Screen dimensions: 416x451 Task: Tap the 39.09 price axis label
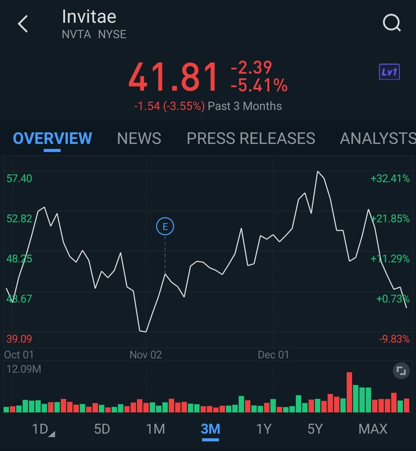pos(19,339)
